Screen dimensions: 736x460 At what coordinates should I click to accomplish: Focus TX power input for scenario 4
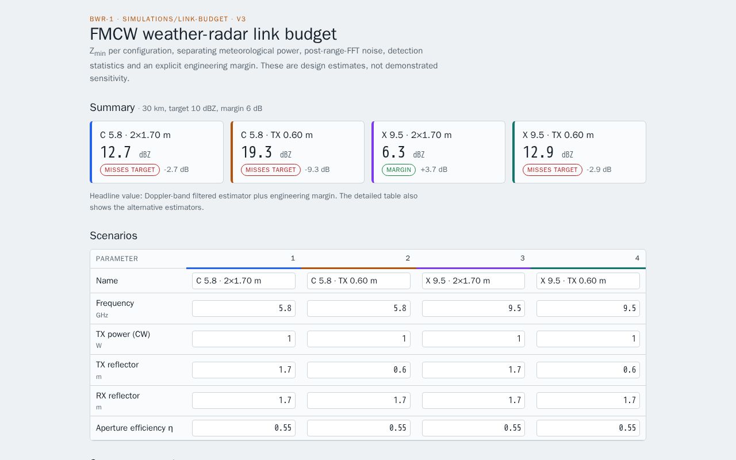(588, 339)
